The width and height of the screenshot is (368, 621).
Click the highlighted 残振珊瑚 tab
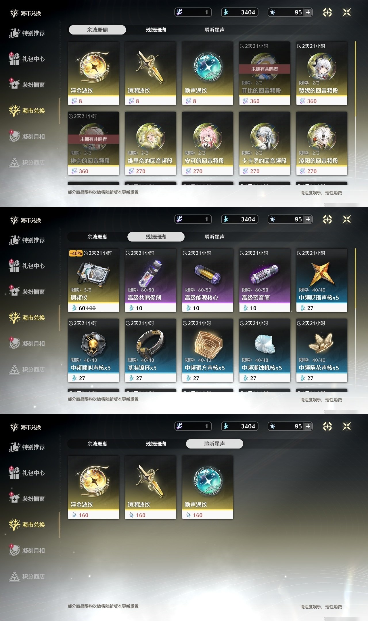click(156, 237)
